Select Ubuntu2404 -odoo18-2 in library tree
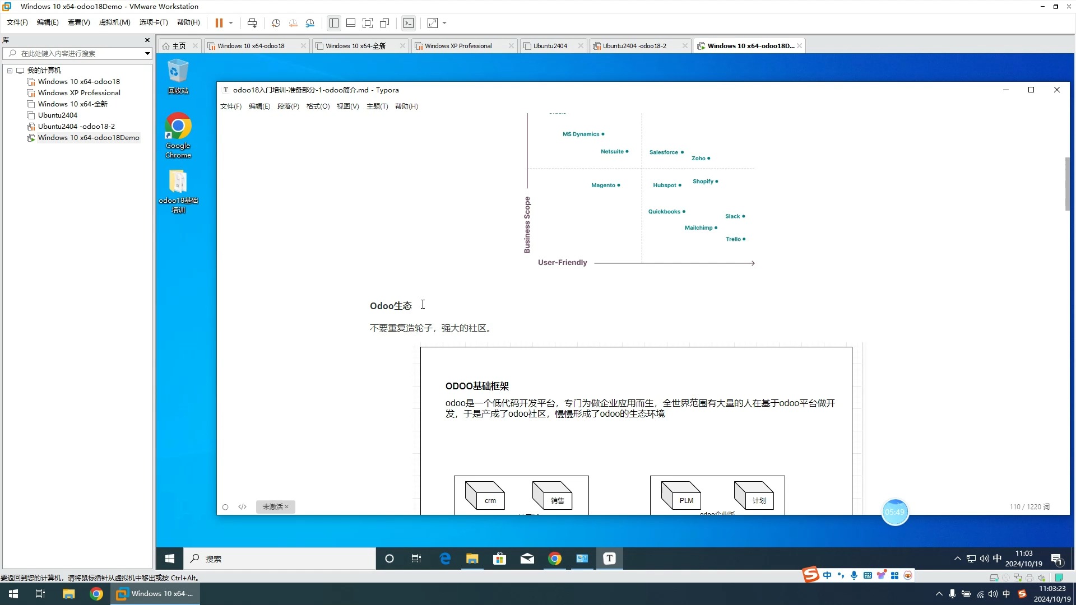The image size is (1076, 605). [x=76, y=127]
